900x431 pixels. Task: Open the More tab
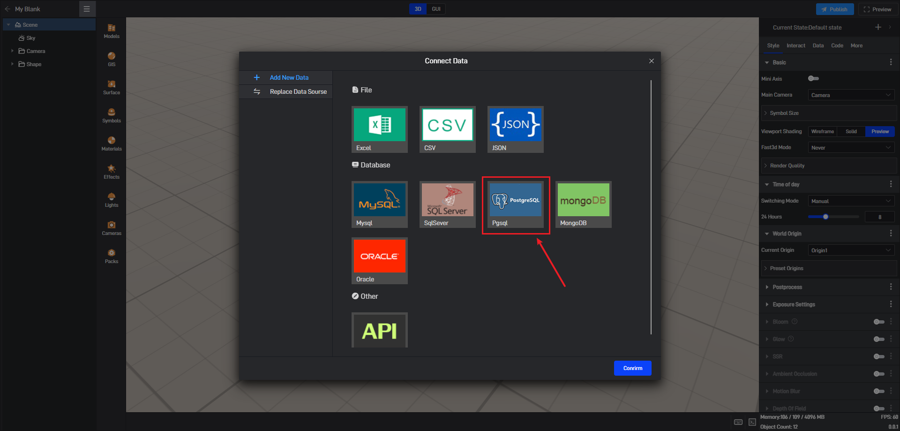[856, 45]
